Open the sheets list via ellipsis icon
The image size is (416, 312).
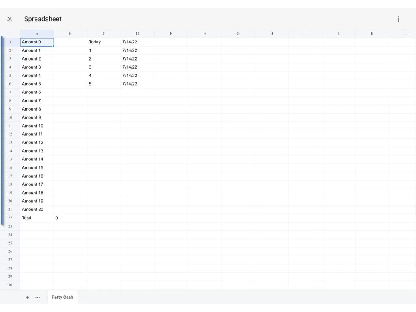click(x=38, y=297)
